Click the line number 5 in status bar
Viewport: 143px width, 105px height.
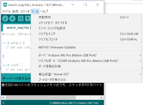3,103
